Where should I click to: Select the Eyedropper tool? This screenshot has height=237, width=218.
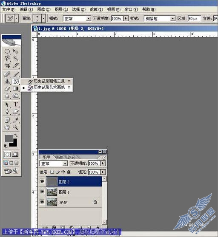(x=15, y=120)
